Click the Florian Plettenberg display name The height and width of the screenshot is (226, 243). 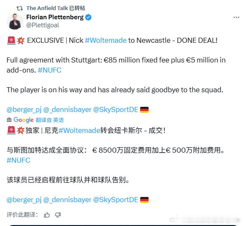(55, 17)
